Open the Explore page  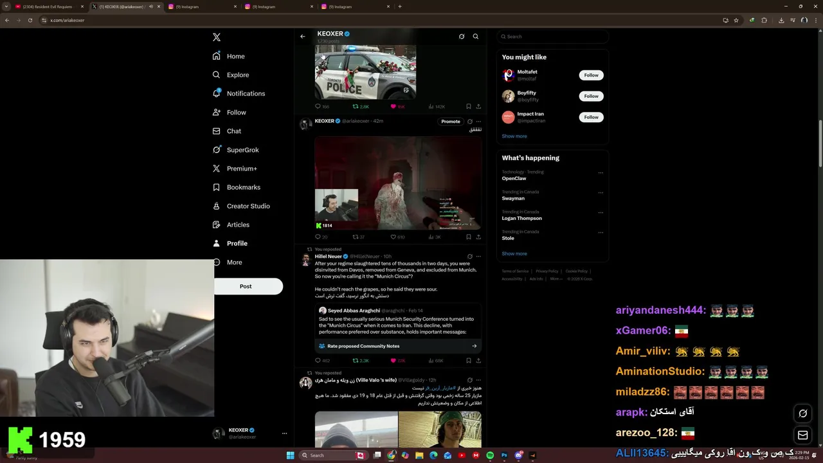point(230,75)
